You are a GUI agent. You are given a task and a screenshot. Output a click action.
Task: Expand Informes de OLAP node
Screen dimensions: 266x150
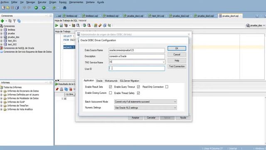click(x=2, y=102)
